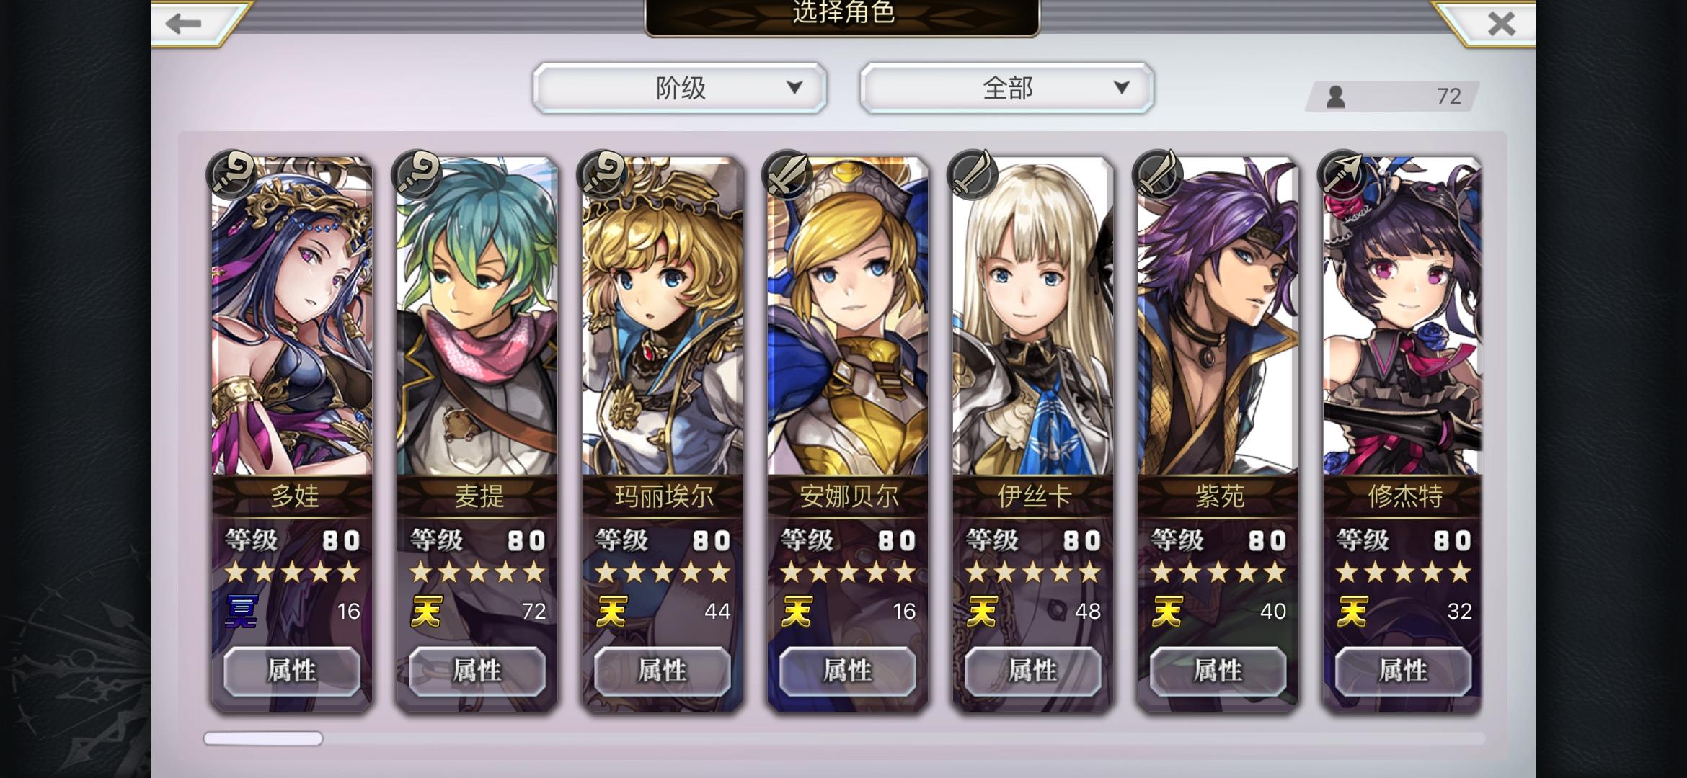
Task: Open 属性 for 多娃
Action: 292,671
